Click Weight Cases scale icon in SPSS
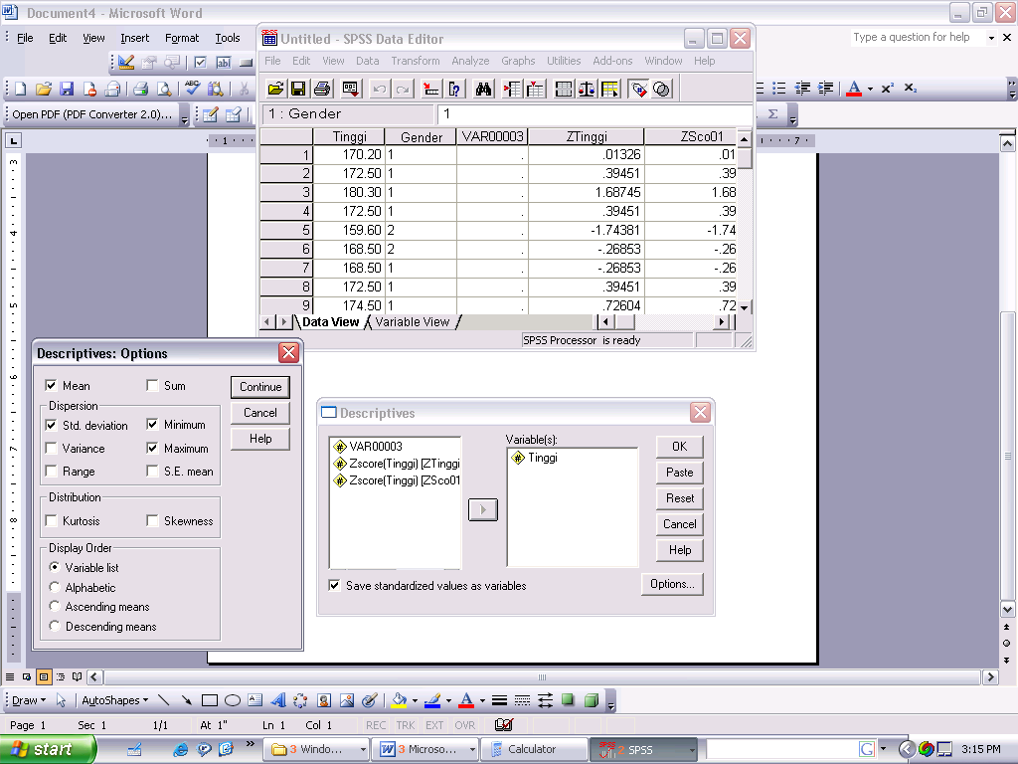The width and height of the screenshot is (1018, 764). click(x=587, y=89)
